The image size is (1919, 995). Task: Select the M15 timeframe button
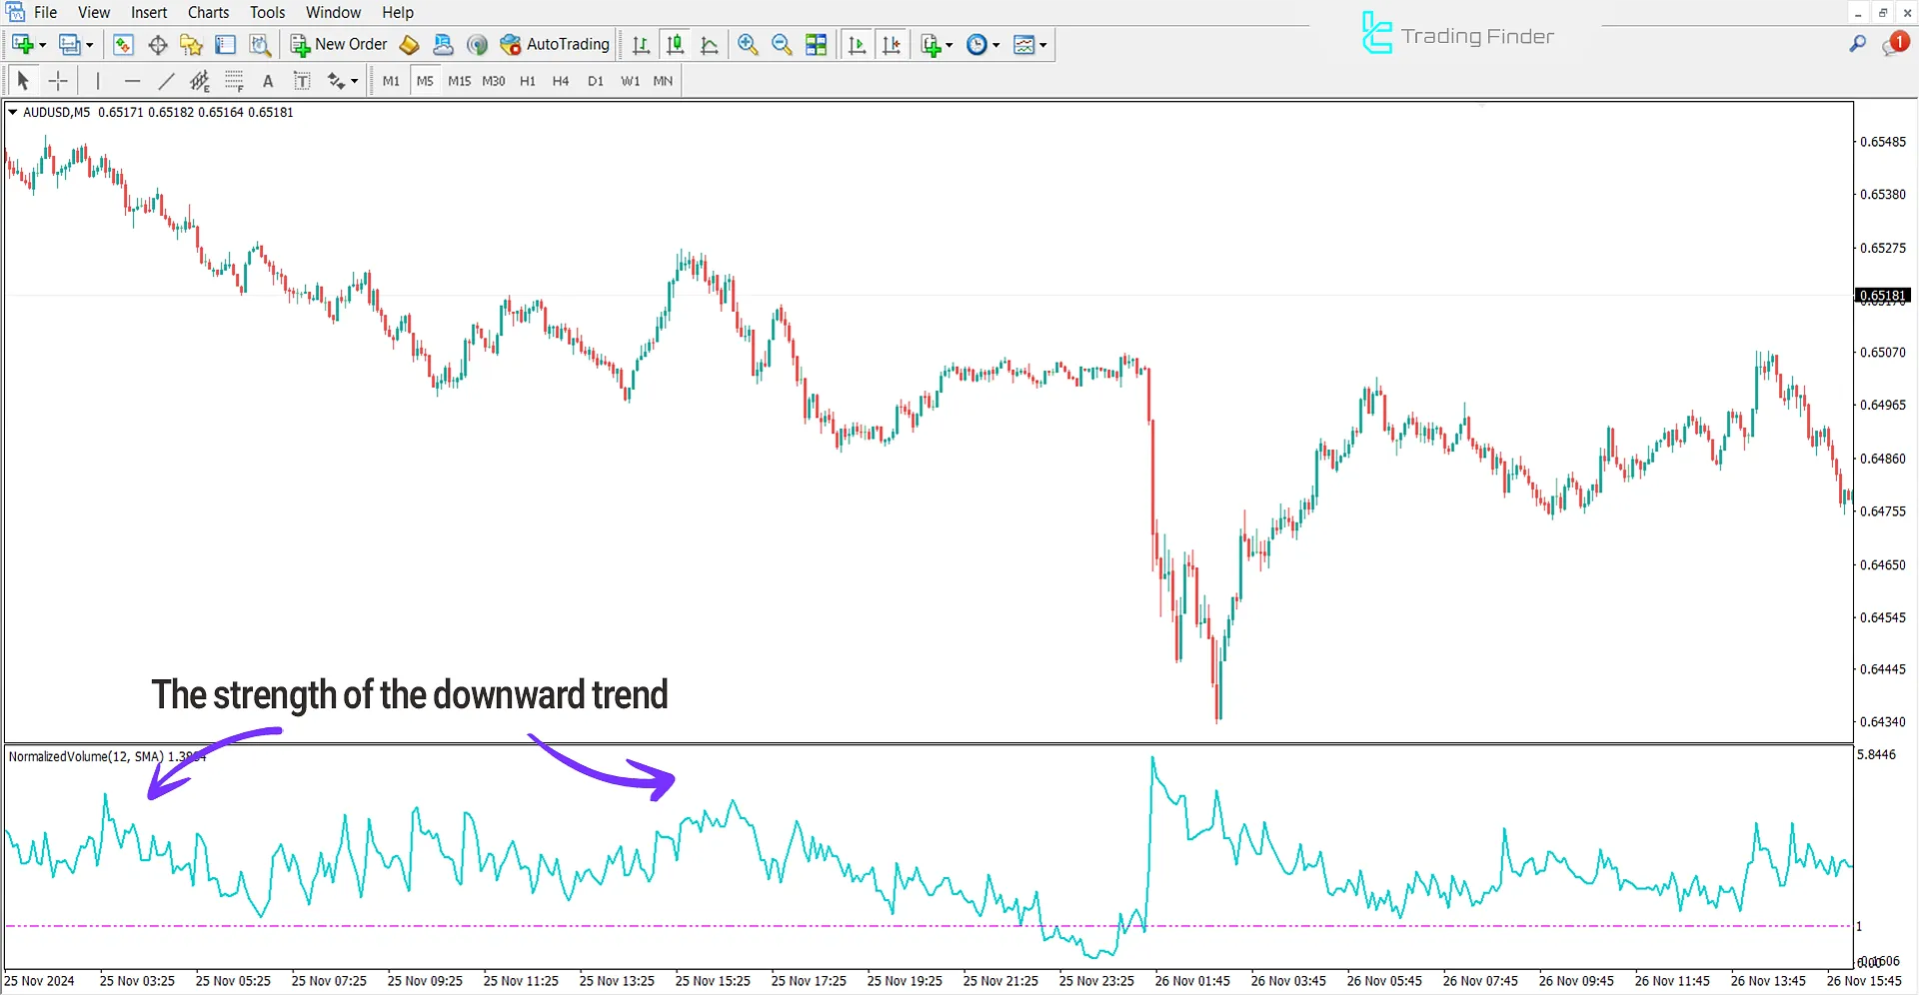(x=459, y=81)
